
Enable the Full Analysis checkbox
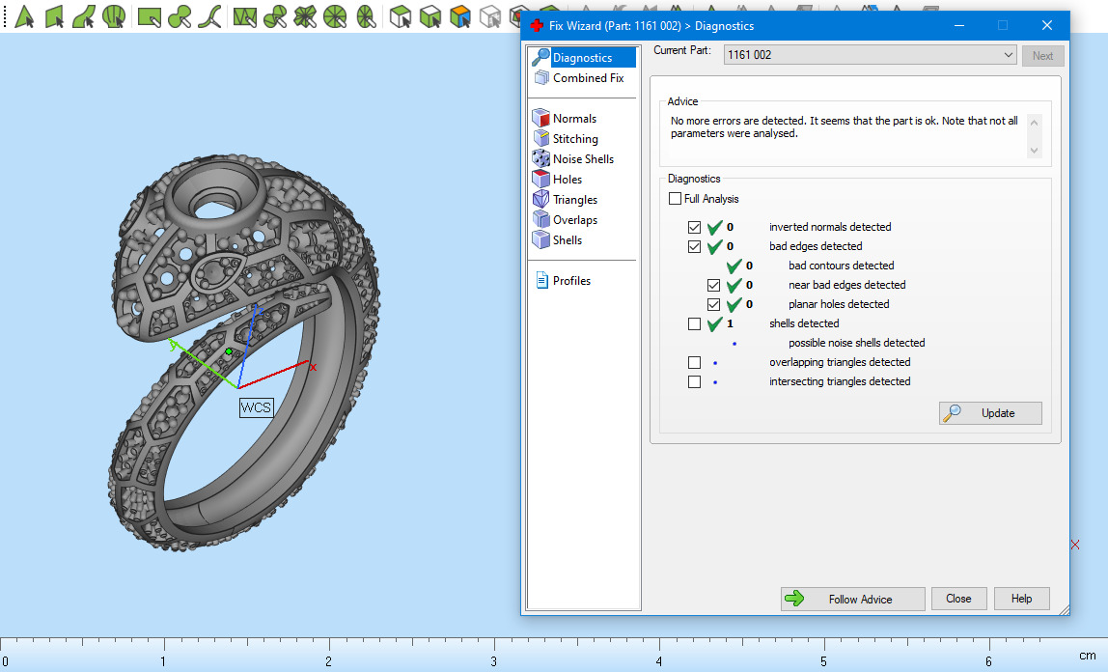point(675,199)
